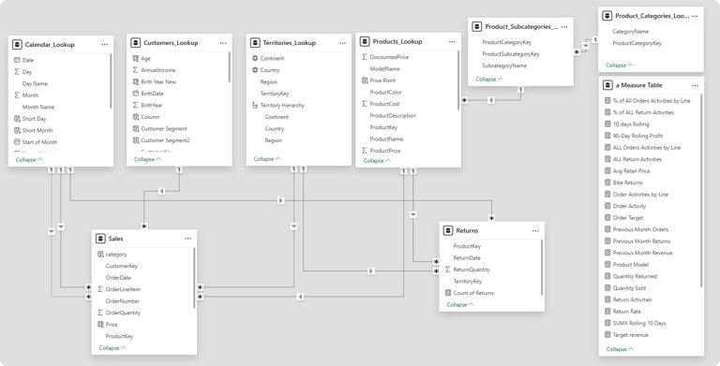Collapse the Returns table card
Image resolution: width=720 pixels, height=366 pixels.
point(460,304)
